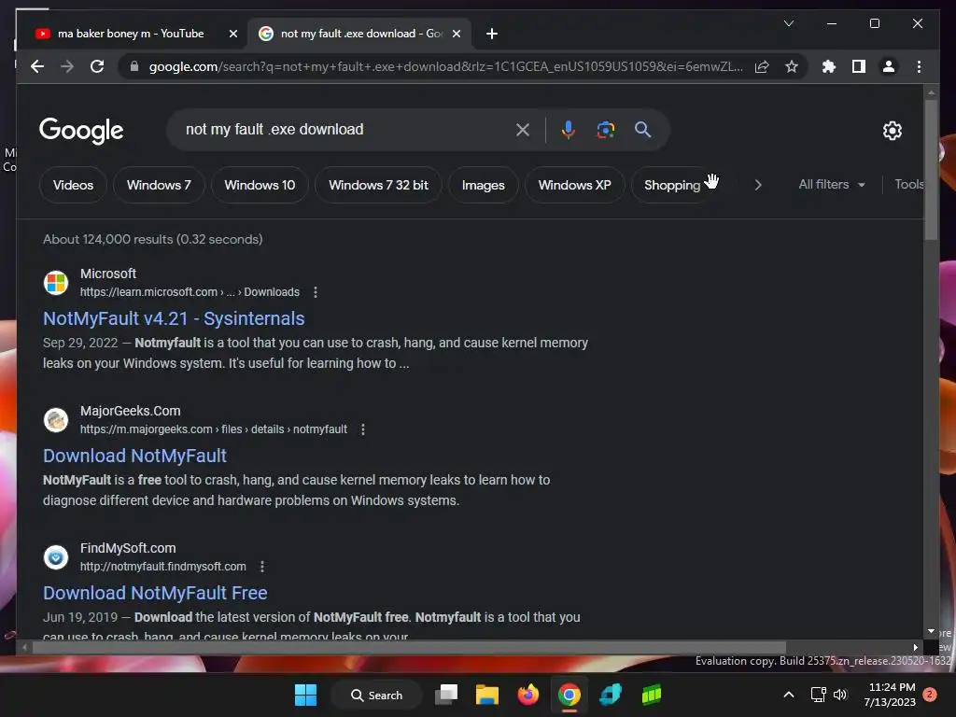Apply the Windows 7 filter chip
The height and width of the screenshot is (717, 956).
(x=159, y=185)
